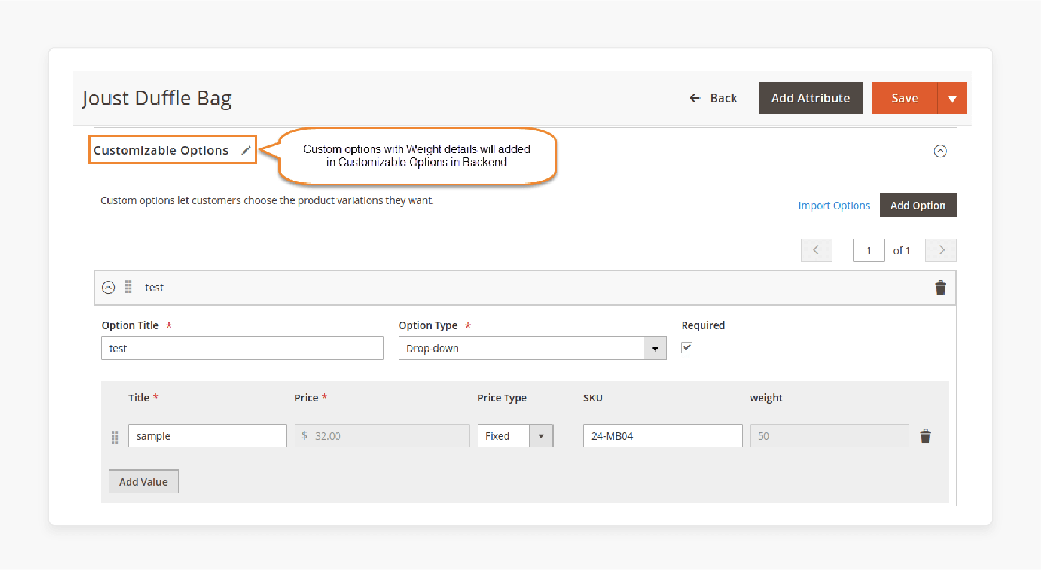Click the sample Title input field

coord(207,436)
